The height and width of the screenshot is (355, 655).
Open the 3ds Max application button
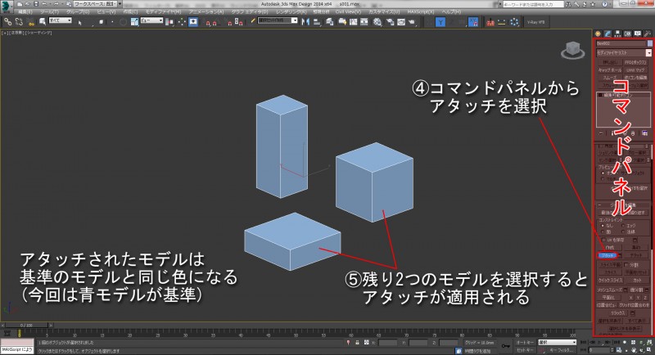(x=7, y=7)
